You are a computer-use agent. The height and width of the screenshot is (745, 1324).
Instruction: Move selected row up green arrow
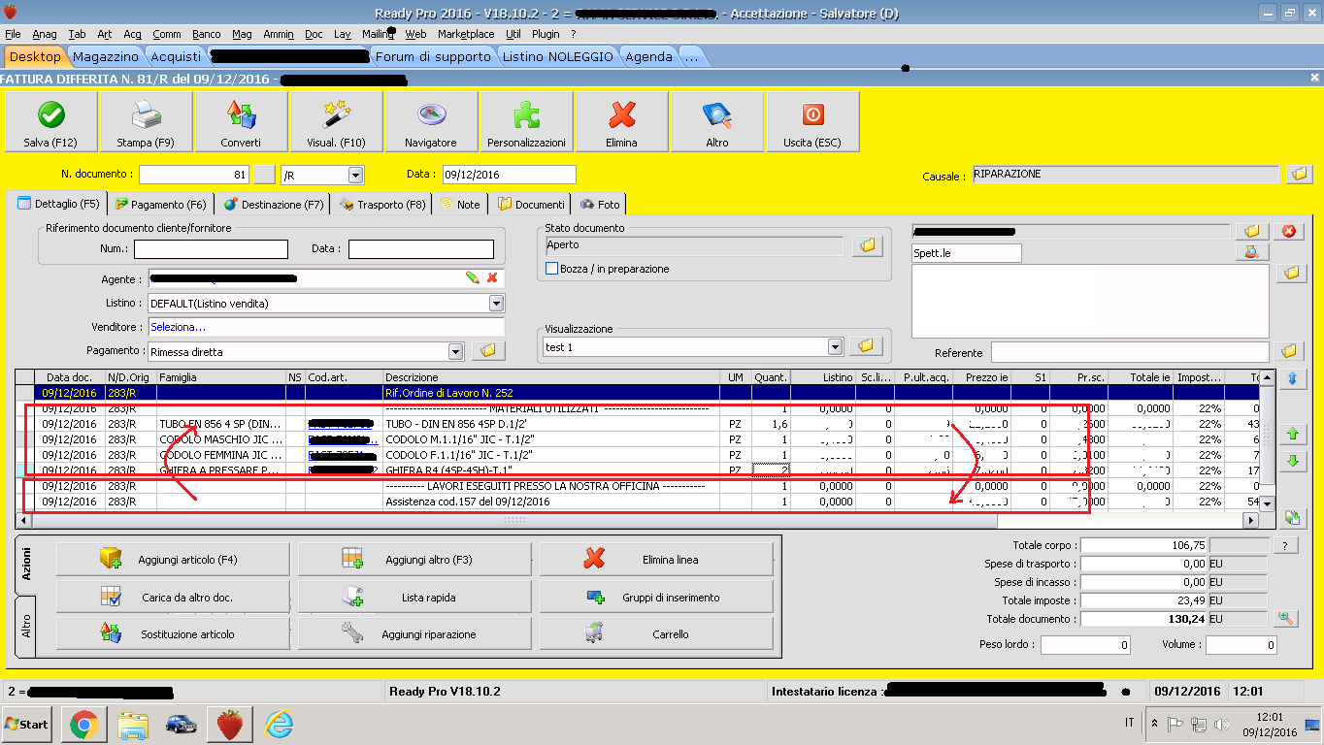pyautogui.click(x=1291, y=434)
